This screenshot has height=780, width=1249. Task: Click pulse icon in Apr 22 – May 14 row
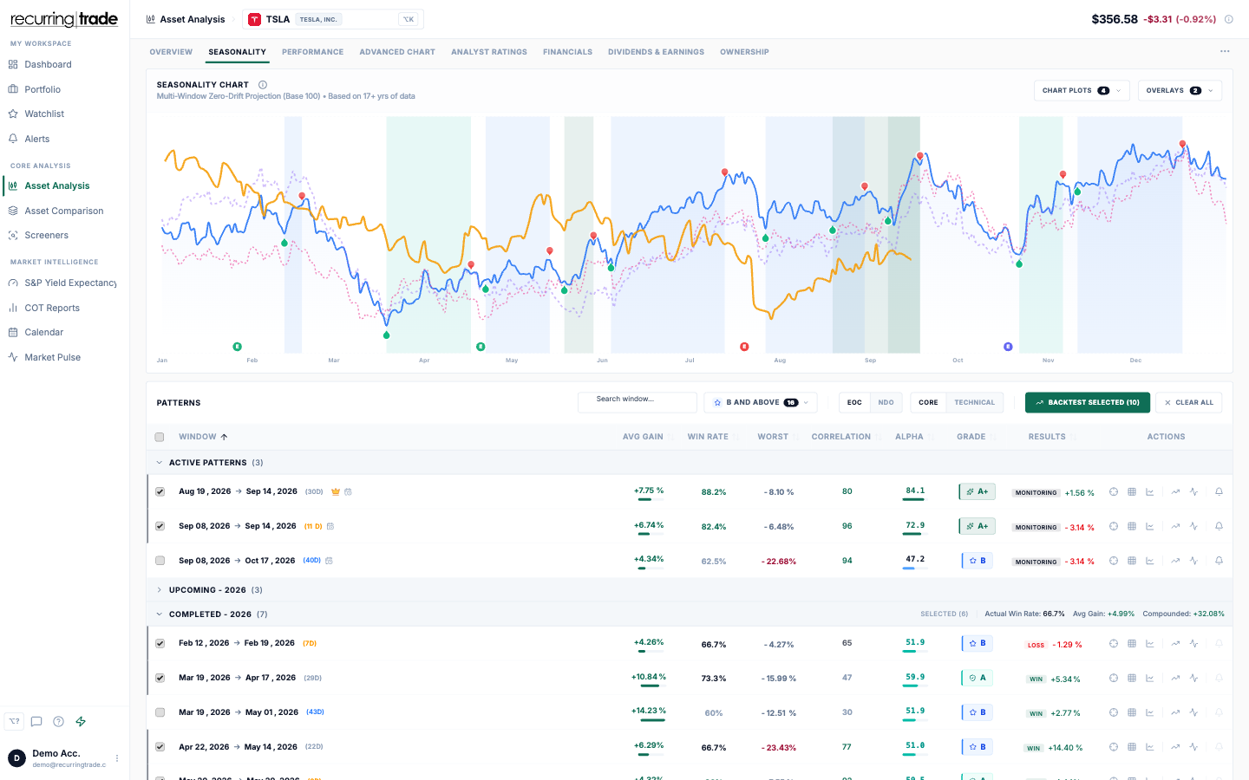click(1194, 746)
